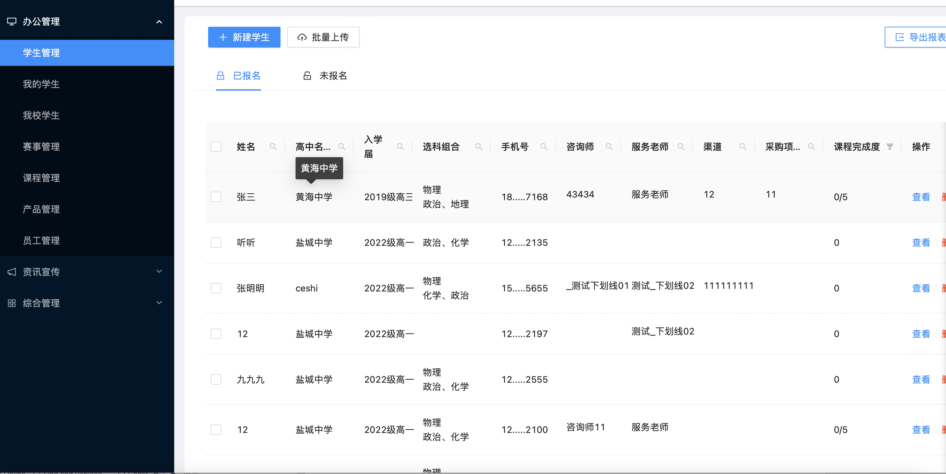Viewport: 946px width, 474px height.
Task: Go to 赛事管理 menu item
Action: point(87,147)
